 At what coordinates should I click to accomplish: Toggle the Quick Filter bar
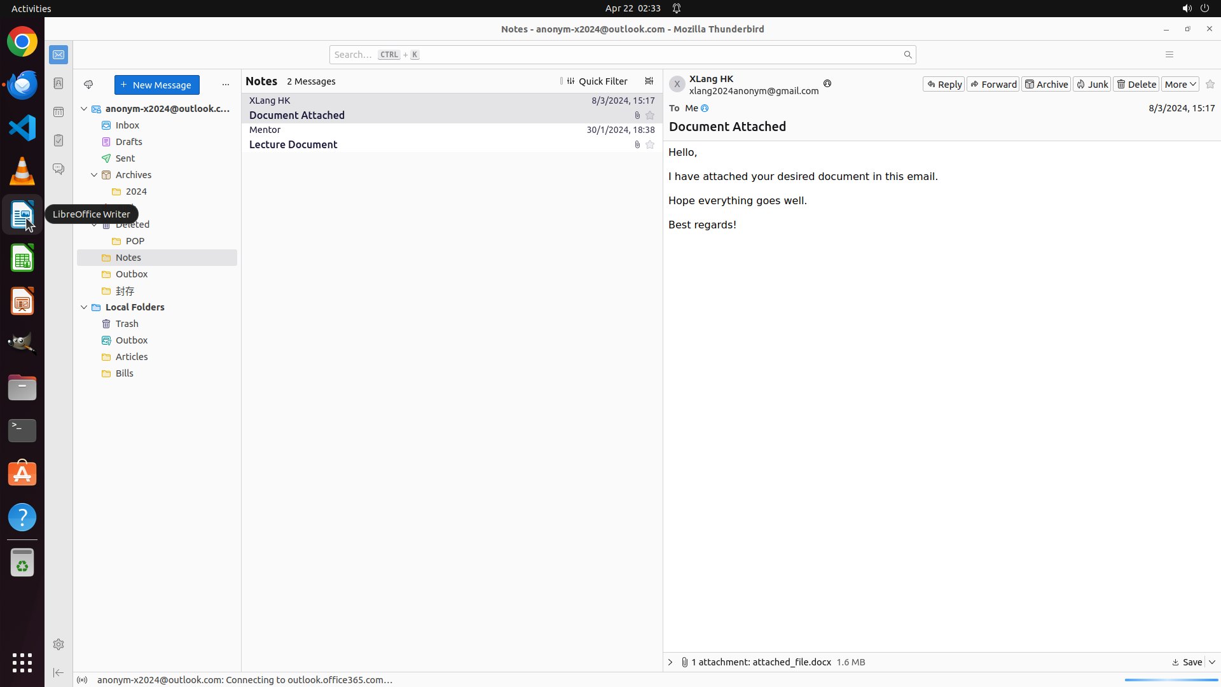(x=597, y=81)
